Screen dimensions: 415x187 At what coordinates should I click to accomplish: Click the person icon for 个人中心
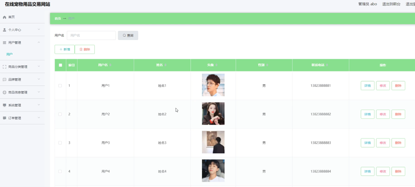(4, 30)
